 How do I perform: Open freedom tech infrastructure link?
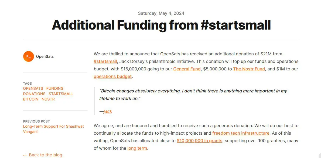point(241,133)
